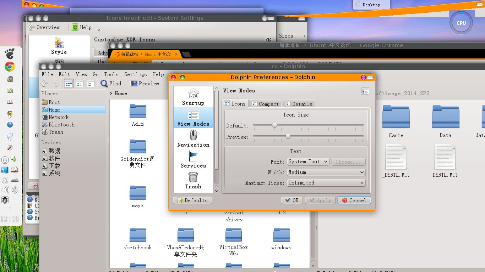Screen dimensions: 485x272
Task: Click Help in System Settings toolbar
Action: (82, 27)
